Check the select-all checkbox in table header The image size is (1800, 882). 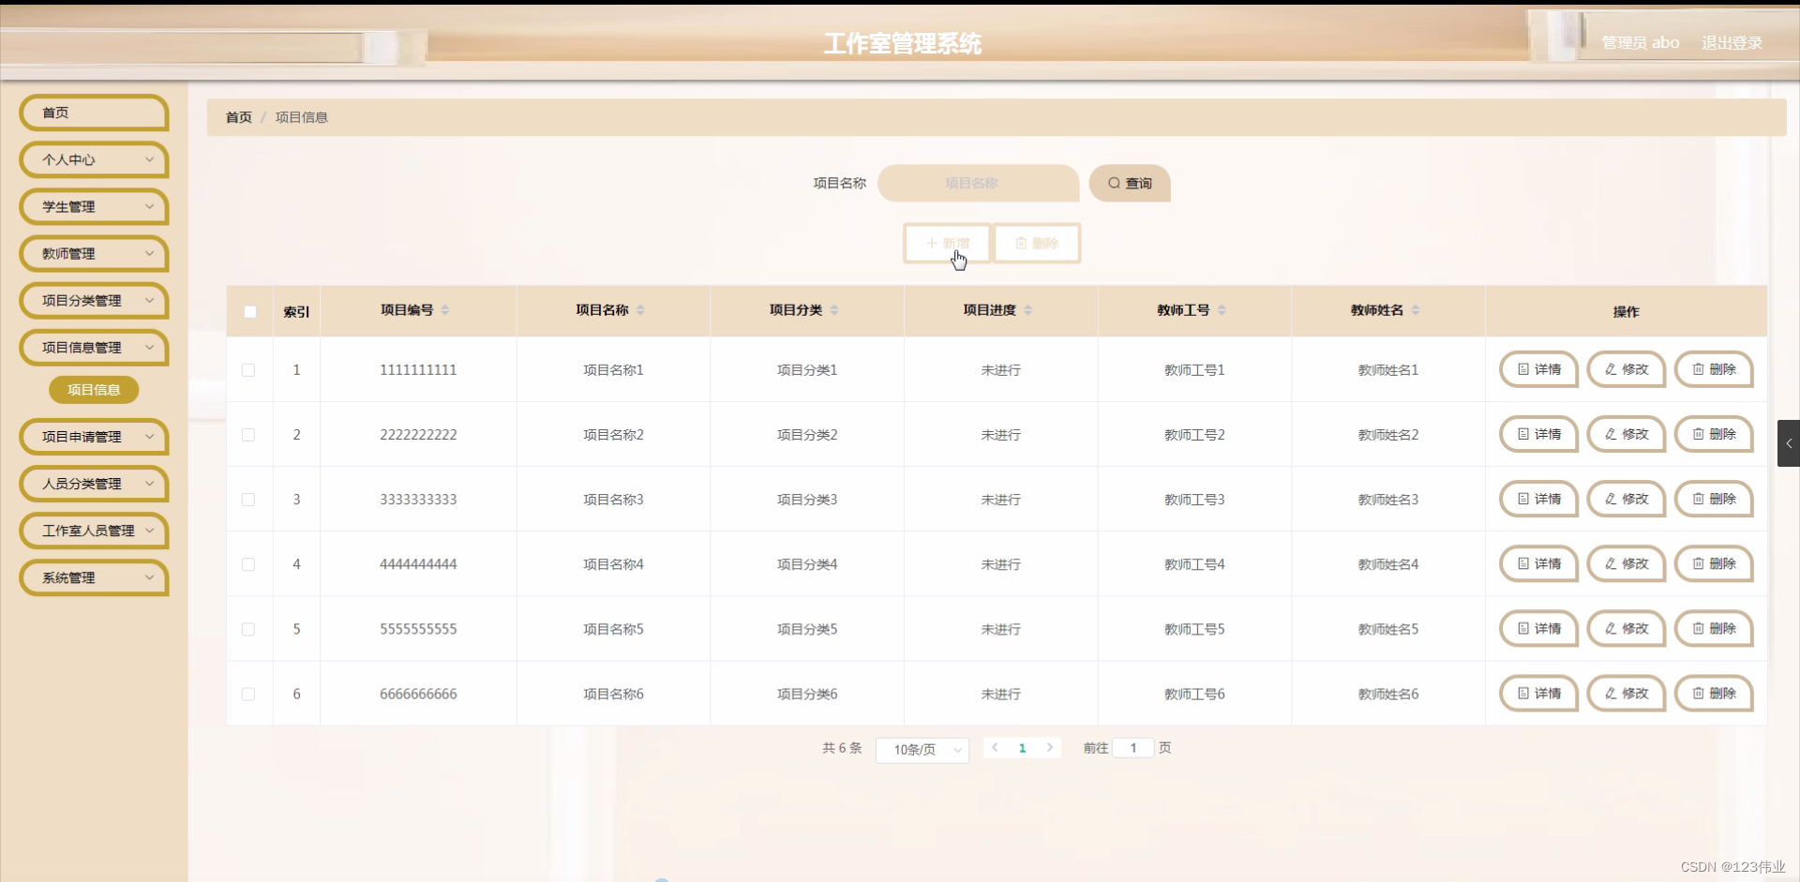[x=249, y=311]
